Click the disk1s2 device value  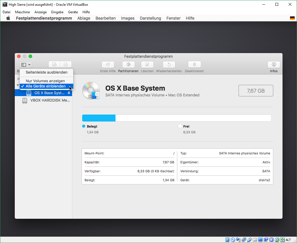[x=264, y=180]
